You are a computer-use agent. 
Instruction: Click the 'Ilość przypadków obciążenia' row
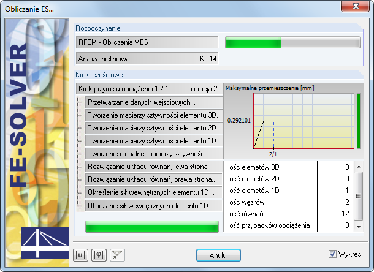coord(288,225)
